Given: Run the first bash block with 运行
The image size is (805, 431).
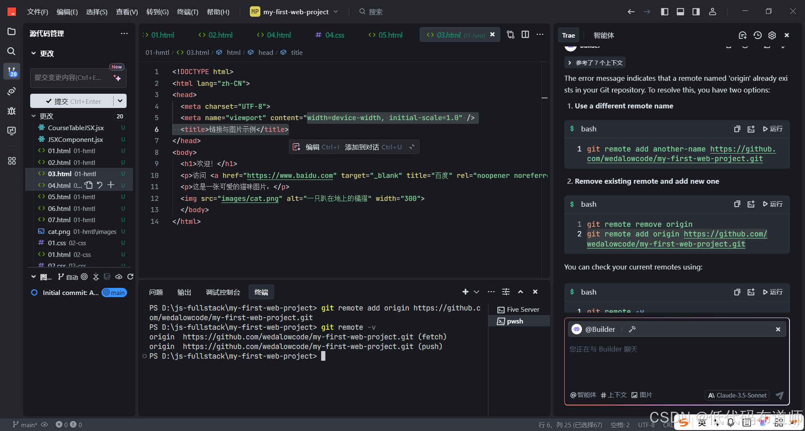Looking at the screenshot, I should pos(773,129).
